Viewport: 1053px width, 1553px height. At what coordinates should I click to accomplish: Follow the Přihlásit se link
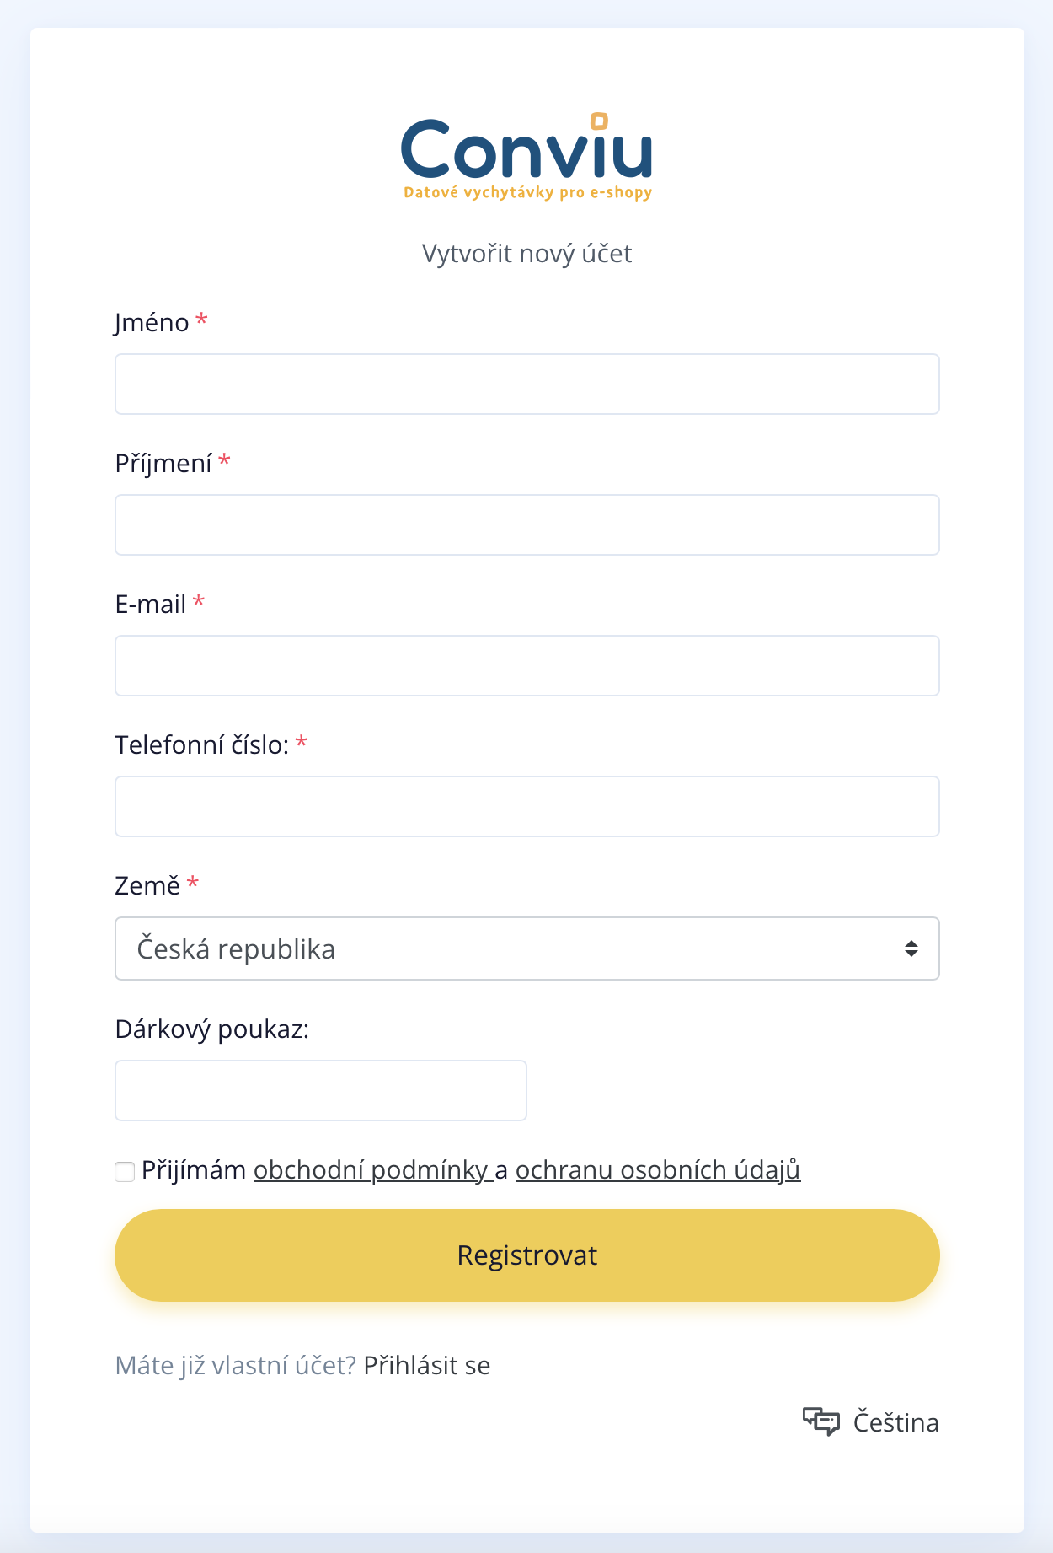[x=426, y=1365]
